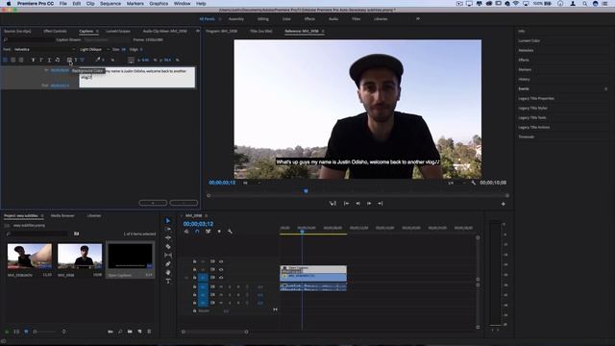Image resolution: width=615 pixels, height=346 pixels.
Task: Open the monitor Button Editor plus icon
Action: click(504, 204)
